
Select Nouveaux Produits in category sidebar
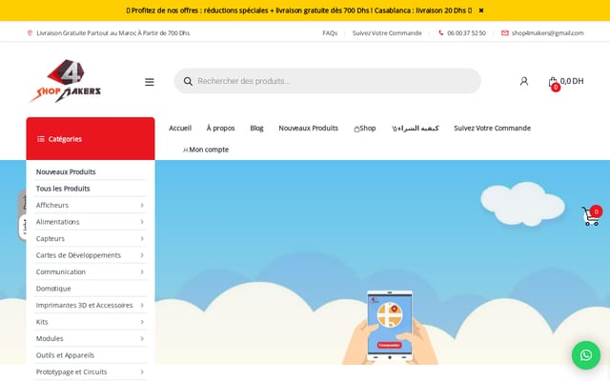[x=66, y=171]
